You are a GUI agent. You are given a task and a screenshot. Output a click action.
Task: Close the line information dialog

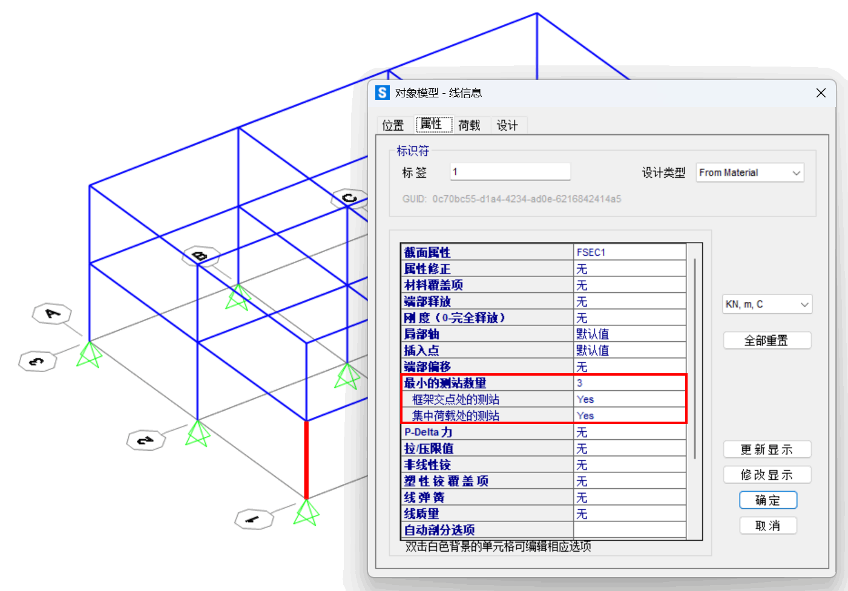[x=821, y=93]
